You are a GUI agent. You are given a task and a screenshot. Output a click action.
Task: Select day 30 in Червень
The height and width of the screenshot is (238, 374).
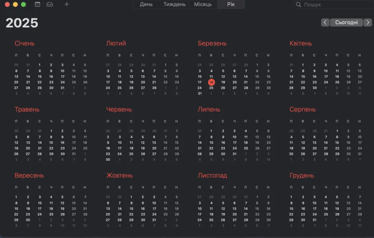coord(108,160)
